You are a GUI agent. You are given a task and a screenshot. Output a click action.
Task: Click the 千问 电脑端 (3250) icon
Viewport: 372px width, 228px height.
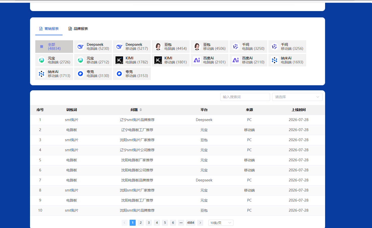pyautogui.click(x=236, y=47)
